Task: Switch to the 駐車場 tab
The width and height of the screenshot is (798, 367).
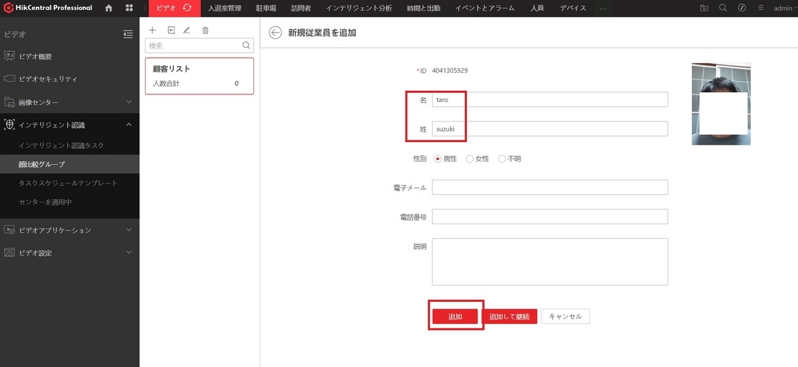Action: click(266, 8)
